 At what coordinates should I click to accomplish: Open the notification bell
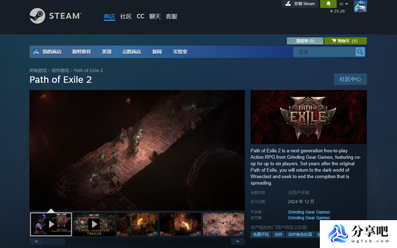pos(328,3)
